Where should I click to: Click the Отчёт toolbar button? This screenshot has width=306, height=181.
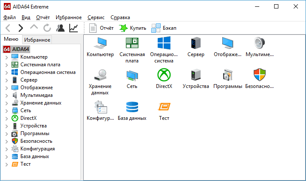point(101,28)
